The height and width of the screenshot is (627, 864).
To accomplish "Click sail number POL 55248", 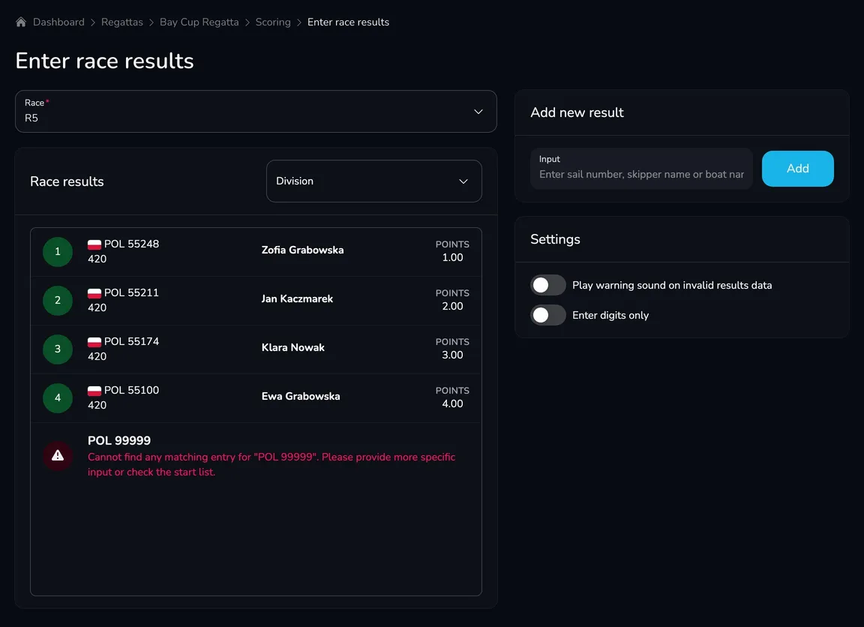I will pos(131,244).
